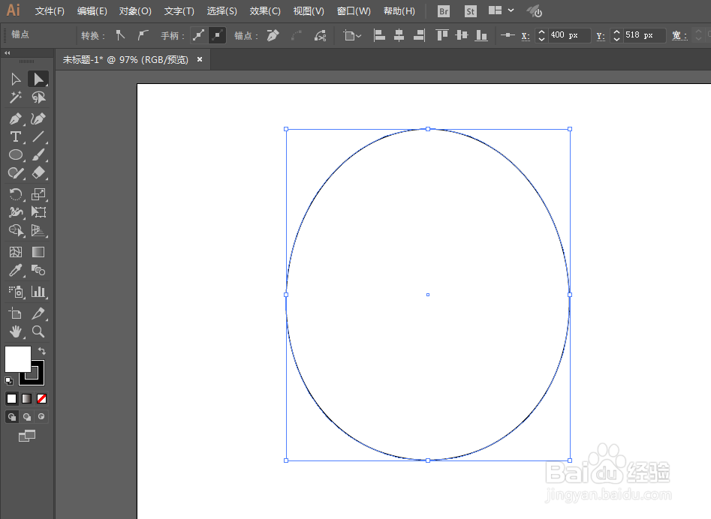Open the workspace switcher dropdown
Image resolution: width=711 pixels, height=519 pixels.
[x=511, y=11]
